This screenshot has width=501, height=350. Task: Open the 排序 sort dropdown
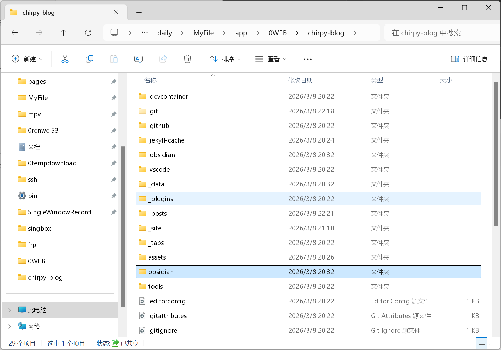click(x=225, y=59)
